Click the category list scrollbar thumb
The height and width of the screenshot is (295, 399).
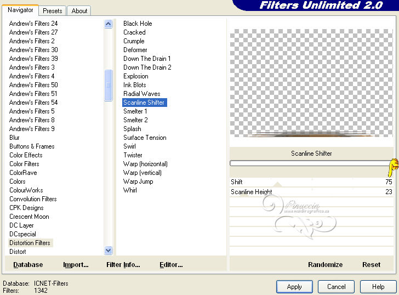pyautogui.click(x=109, y=85)
